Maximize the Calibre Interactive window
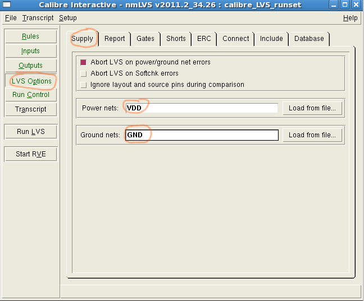Screen dimensions: 364x301 (x=345, y=4)
